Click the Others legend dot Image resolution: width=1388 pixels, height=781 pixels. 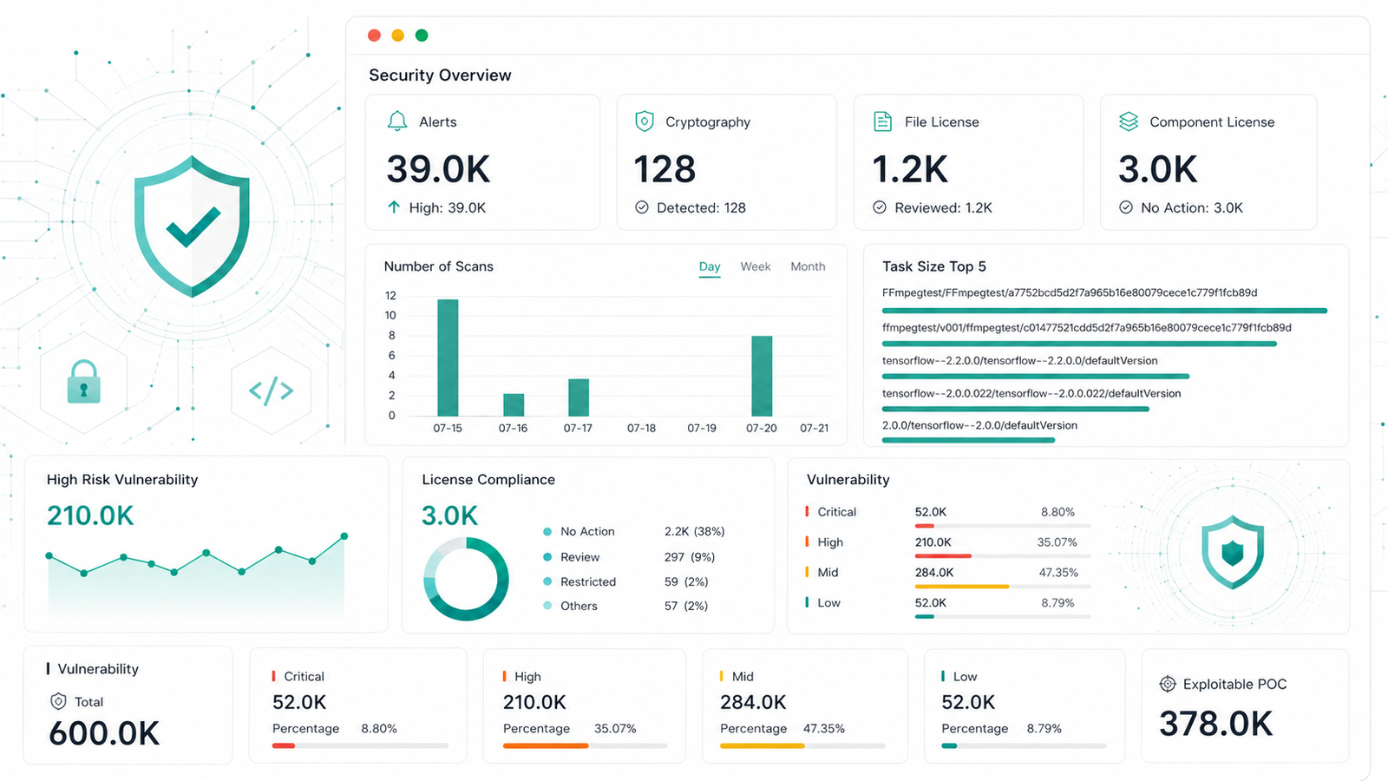547,606
